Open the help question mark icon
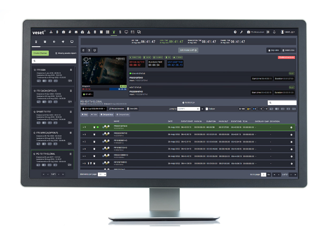Image resolution: width=321 pixels, height=236 pixels. click(x=235, y=32)
